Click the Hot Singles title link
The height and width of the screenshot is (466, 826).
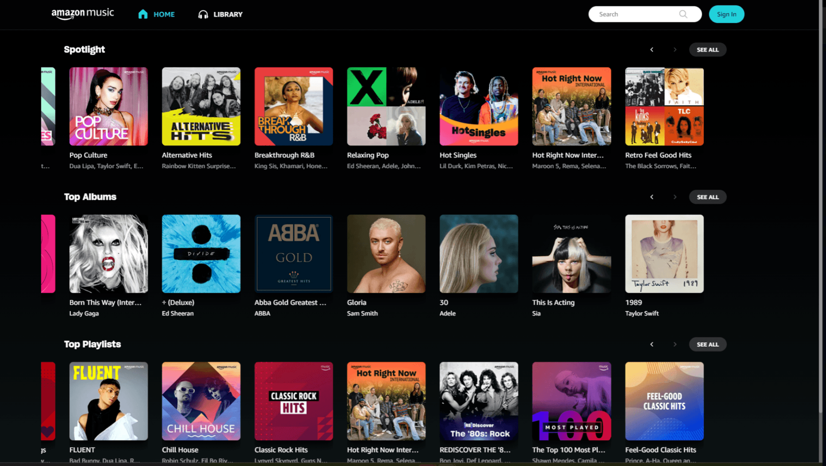point(458,155)
